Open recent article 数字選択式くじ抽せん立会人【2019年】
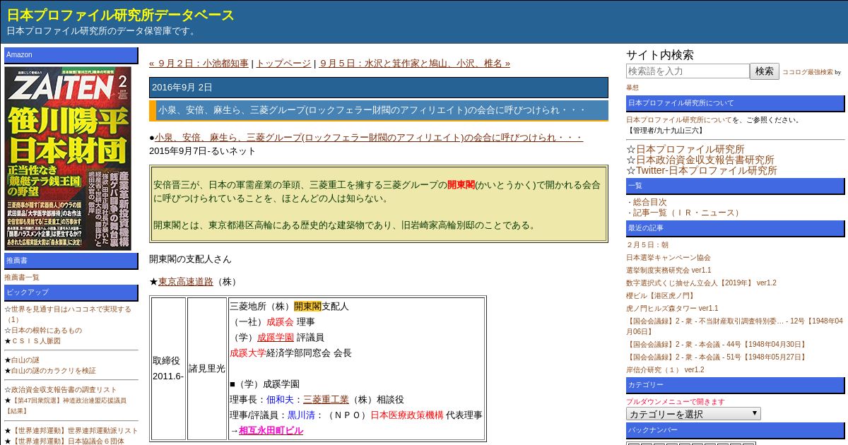 701,283
